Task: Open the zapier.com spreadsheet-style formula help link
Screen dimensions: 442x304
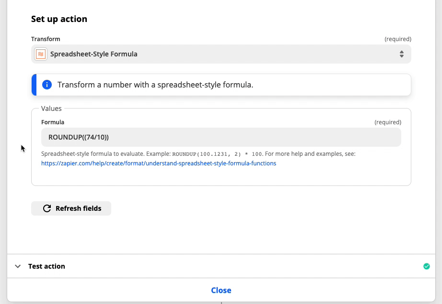Action: (x=158, y=163)
